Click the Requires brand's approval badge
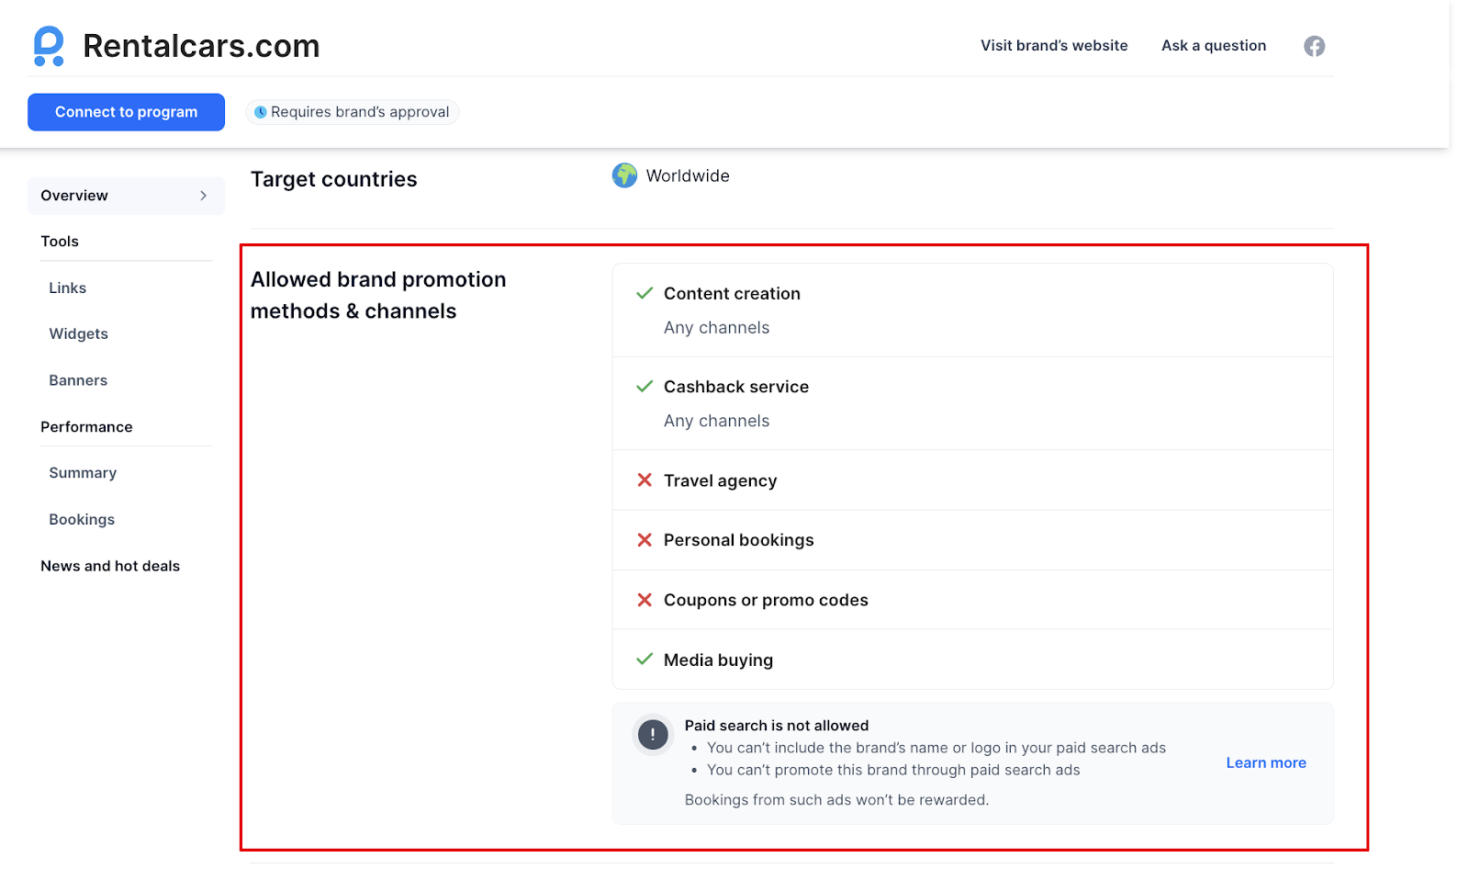The height and width of the screenshot is (880, 1469). tap(353, 112)
